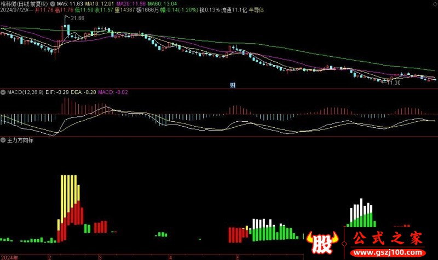Click the MA10: 12.01 label
The width and height of the screenshot is (438, 260).
100,4
